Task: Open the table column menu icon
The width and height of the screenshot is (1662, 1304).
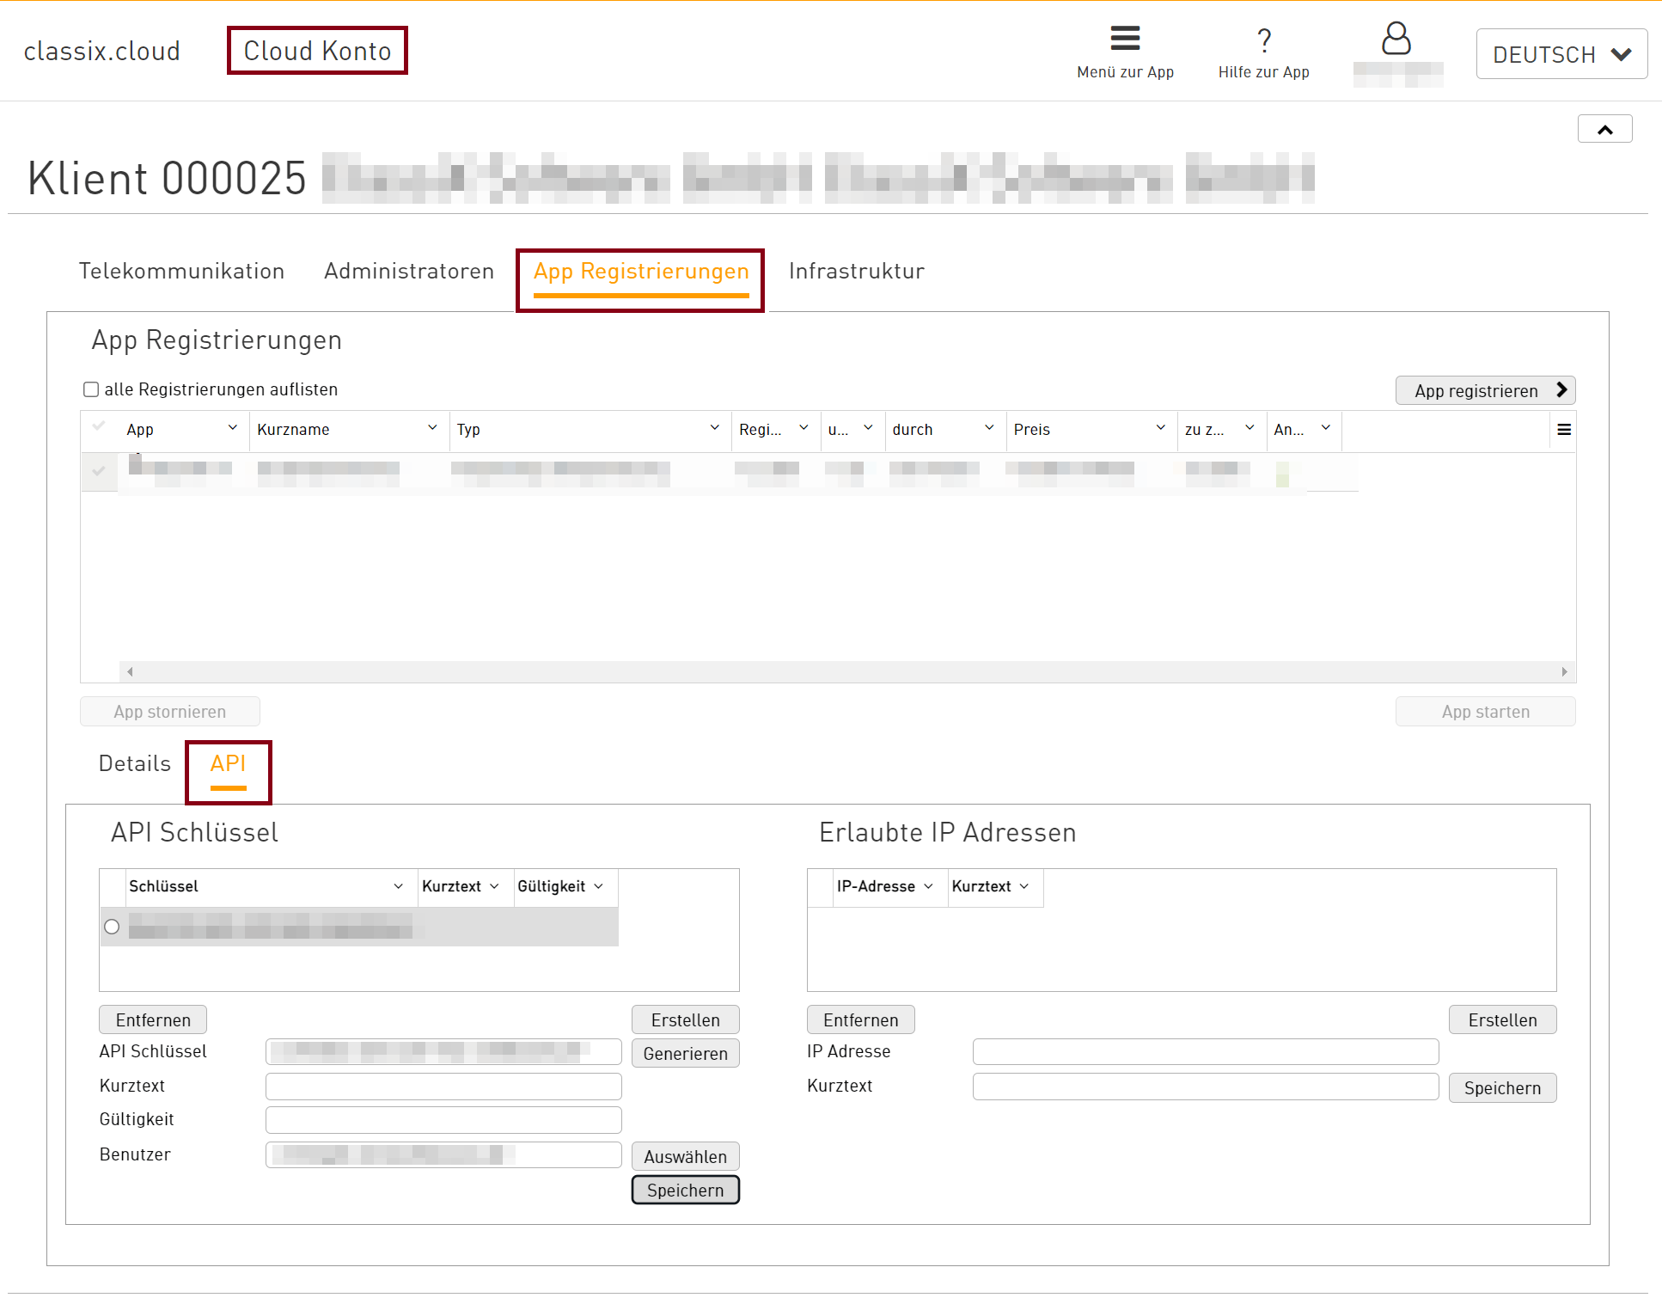Action: (1563, 430)
